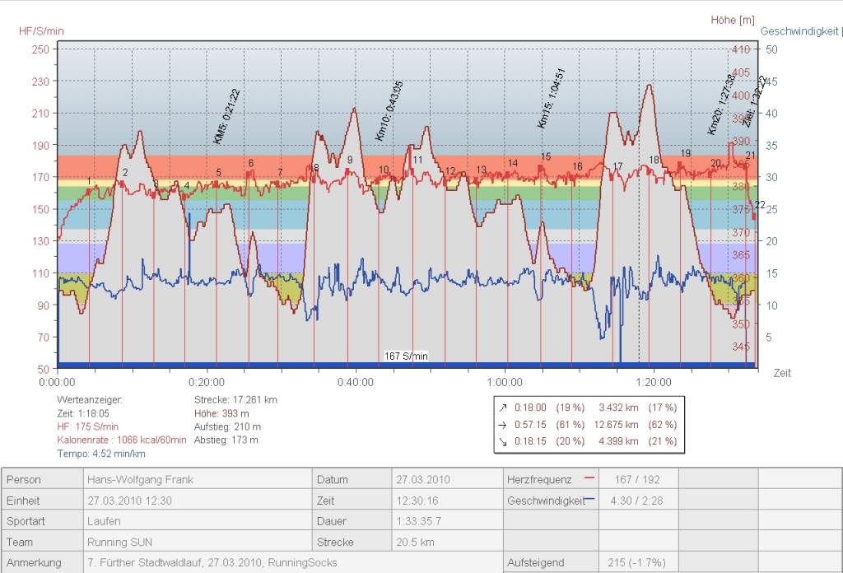
Task: Click lap marker number 9 on chart
Action: (x=350, y=160)
